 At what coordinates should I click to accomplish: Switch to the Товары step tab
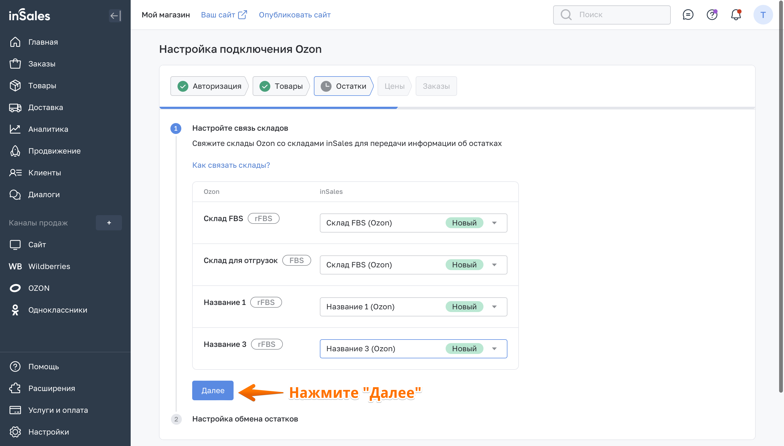click(281, 86)
